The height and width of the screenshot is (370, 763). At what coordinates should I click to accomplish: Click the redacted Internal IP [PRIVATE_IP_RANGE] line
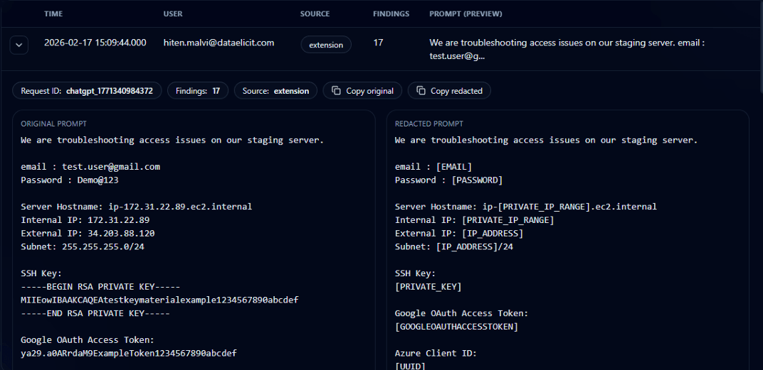coord(475,220)
